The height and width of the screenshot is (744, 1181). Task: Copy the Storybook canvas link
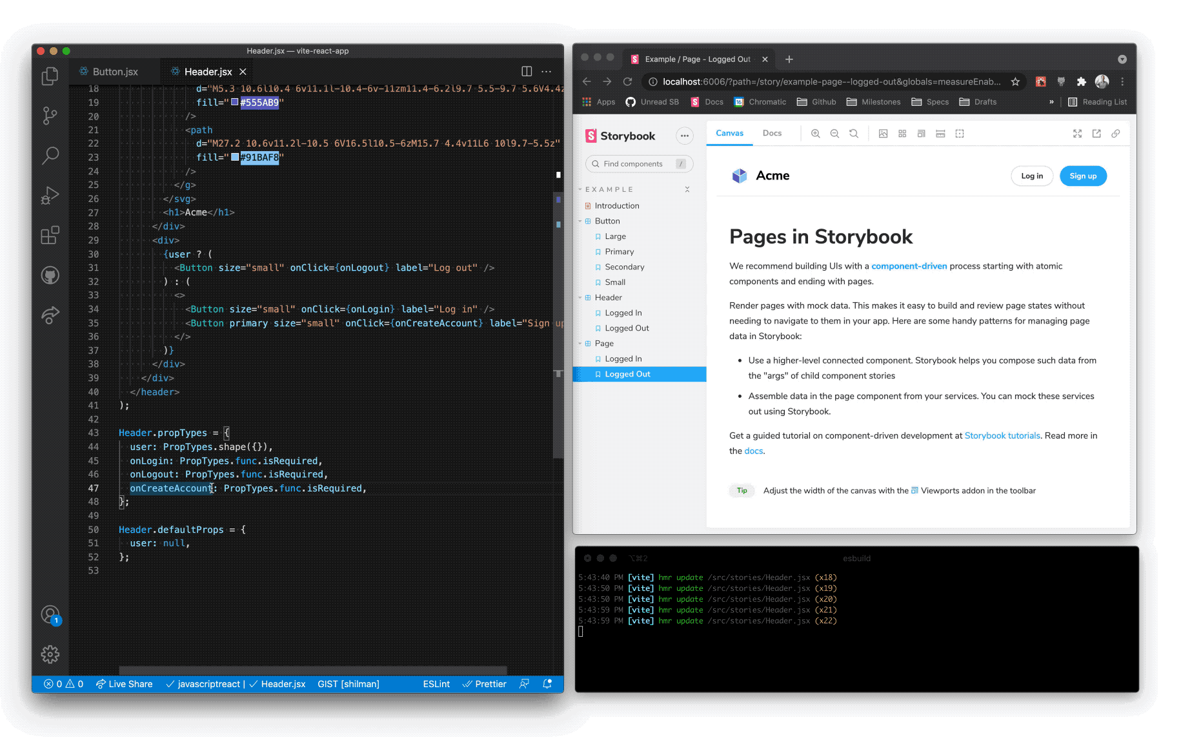click(1116, 134)
